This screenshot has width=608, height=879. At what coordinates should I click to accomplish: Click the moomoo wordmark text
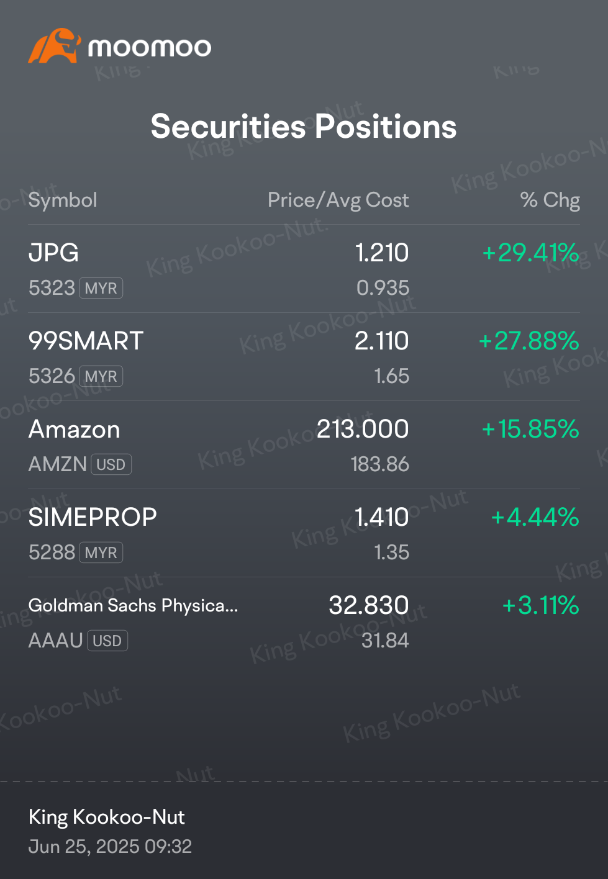click(x=150, y=47)
